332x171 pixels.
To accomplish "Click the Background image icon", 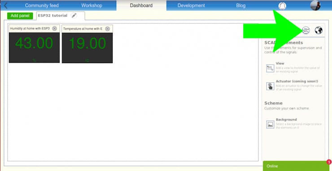I will click(x=270, y=124).
